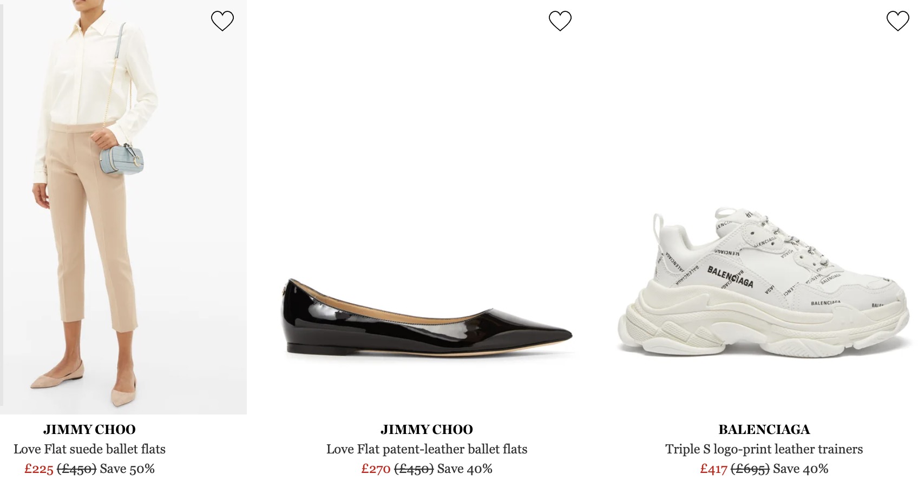Open the Balenciaga brand link
This screenshot has height=500, width=918.
pyautogui.click(x=764, y=430)
